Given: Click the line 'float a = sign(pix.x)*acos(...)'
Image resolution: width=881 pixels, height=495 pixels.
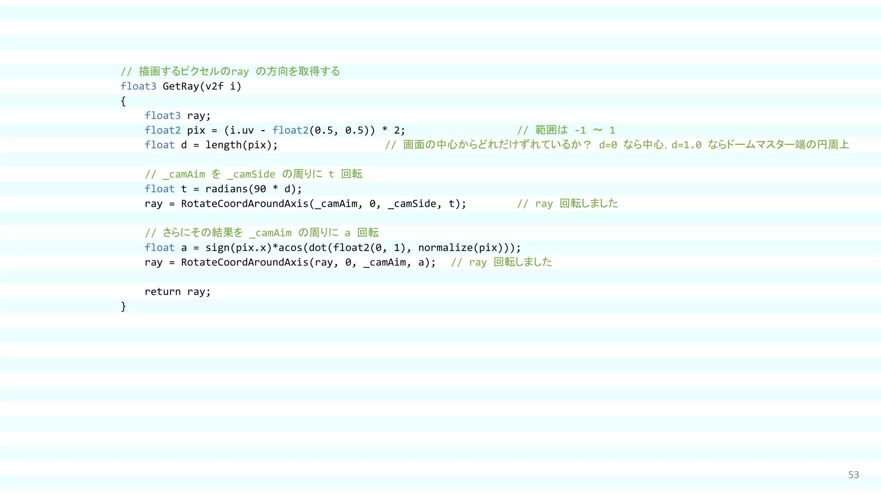Looking at the screenshot, I should 333,248.
